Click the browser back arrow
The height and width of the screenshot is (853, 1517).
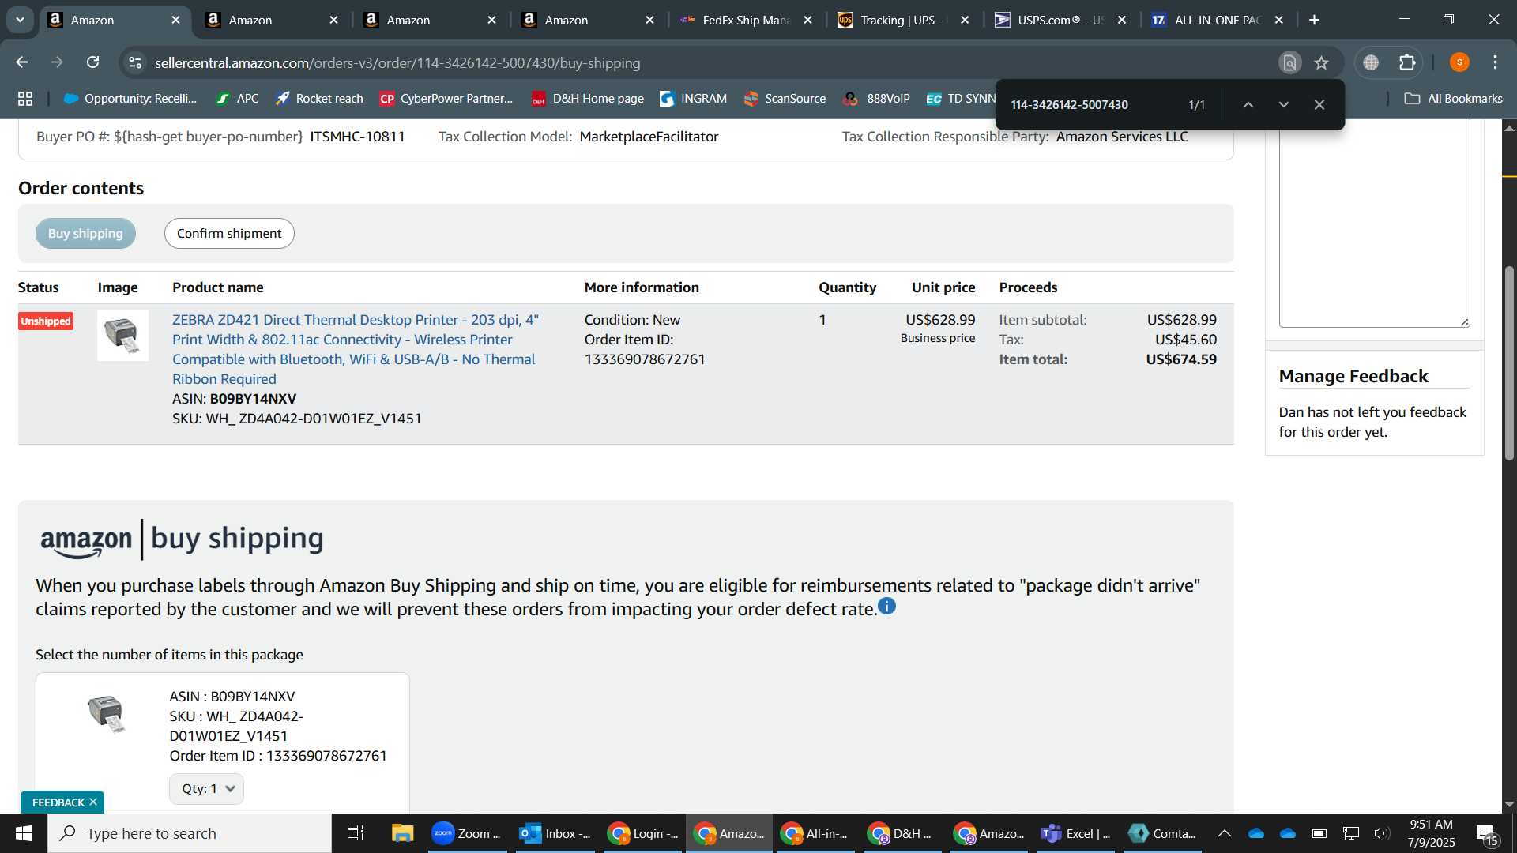(x=22, y=62)
